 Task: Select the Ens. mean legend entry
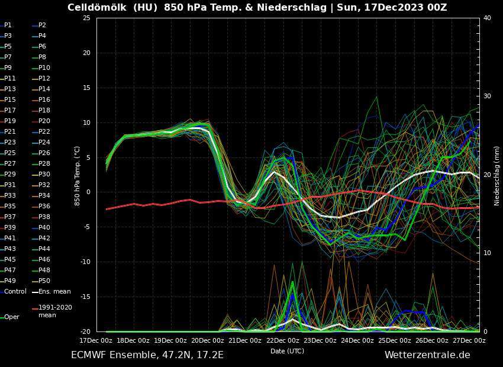pyautogui.click(x=54, y=292)
